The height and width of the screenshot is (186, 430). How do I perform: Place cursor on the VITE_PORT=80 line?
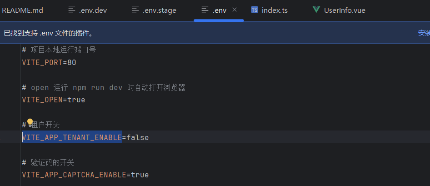coord(49,62)
